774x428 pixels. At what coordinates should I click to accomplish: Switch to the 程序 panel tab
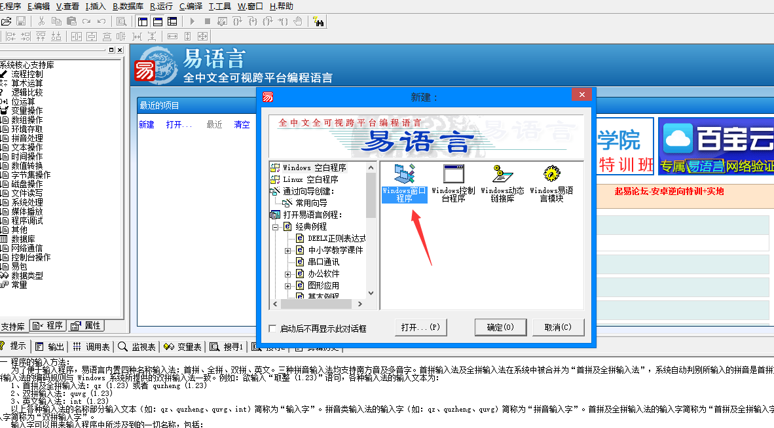click(x=48, y=326)
